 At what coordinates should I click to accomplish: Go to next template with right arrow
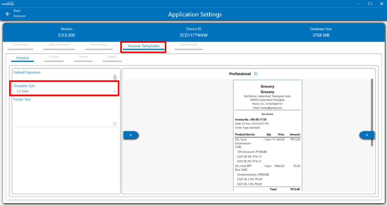[366, 135]
